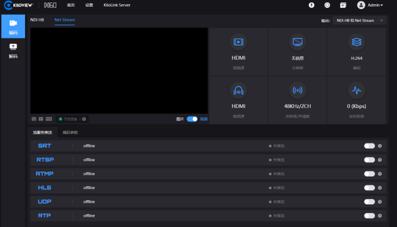Open RTMP stream settings gear
This screenshot has width=397, height=227.
coord(380,174)
